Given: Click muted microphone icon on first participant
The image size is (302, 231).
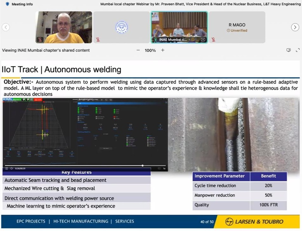Looking at the screenshot, I should (x=40, y=40).
